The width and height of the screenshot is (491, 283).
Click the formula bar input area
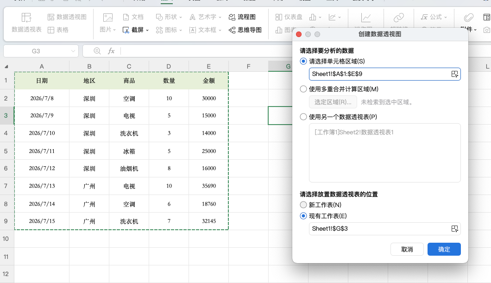pos(207,51)
